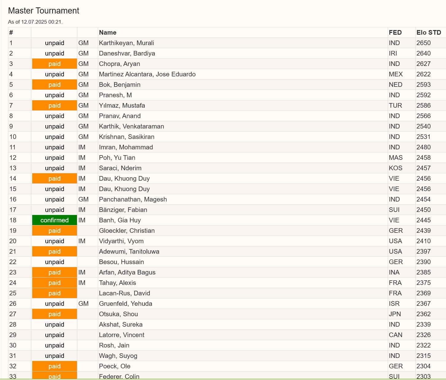
Task: Select the name "Pranav, Anand"
Action: click(x=120, y=116)
